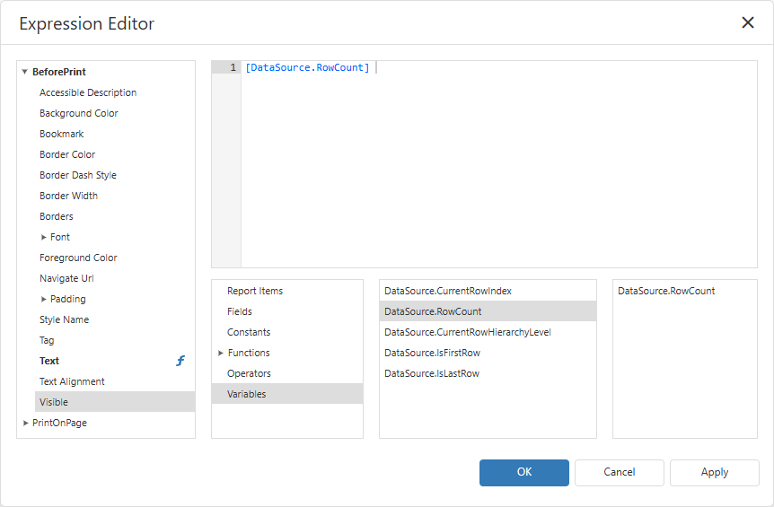Expand the Font property group
The width and height of the screenshot is (774, 507).
pyautogui.click(x=43, y=237)
